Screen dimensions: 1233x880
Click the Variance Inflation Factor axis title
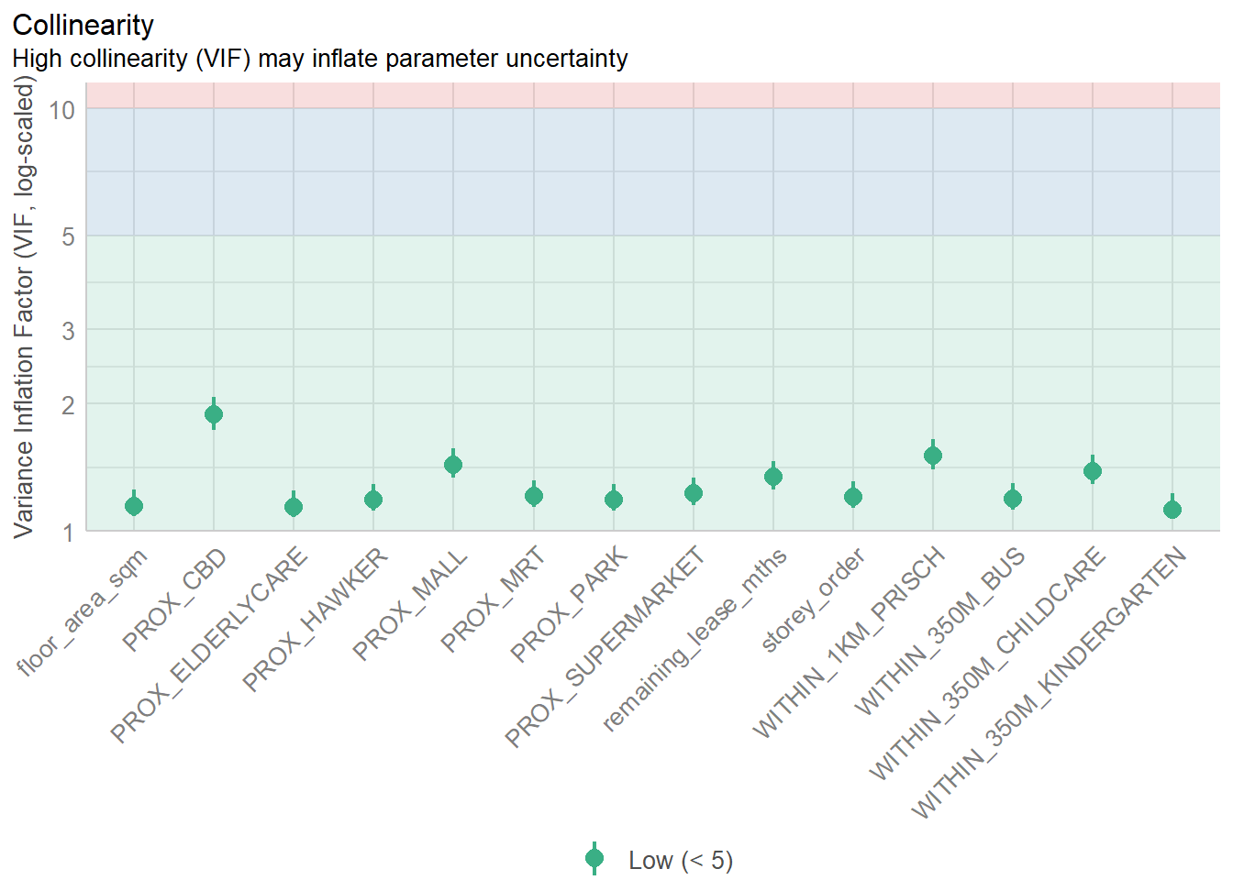point(25,307)
